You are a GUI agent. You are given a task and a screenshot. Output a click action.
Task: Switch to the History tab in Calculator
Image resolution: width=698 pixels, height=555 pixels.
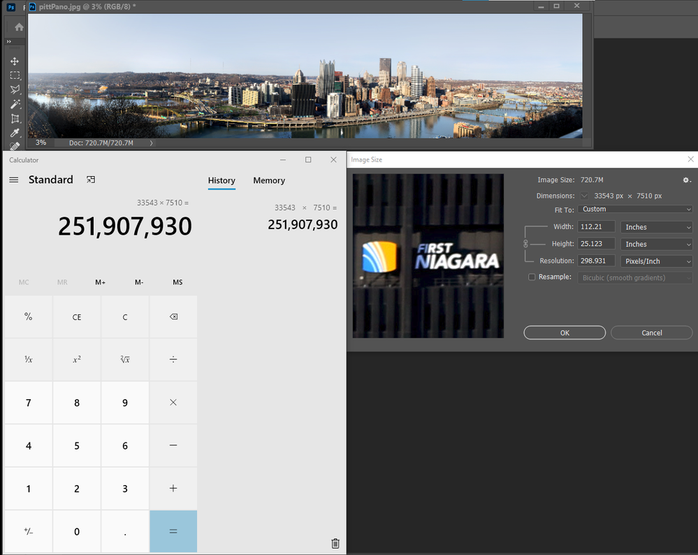click(x=221, y=180)
